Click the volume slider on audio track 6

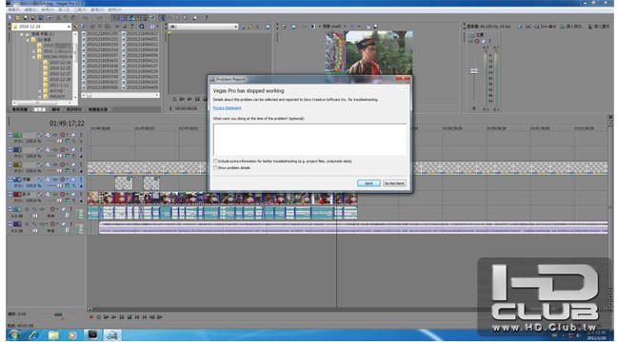pyautogui.click(x=34, y=216)
